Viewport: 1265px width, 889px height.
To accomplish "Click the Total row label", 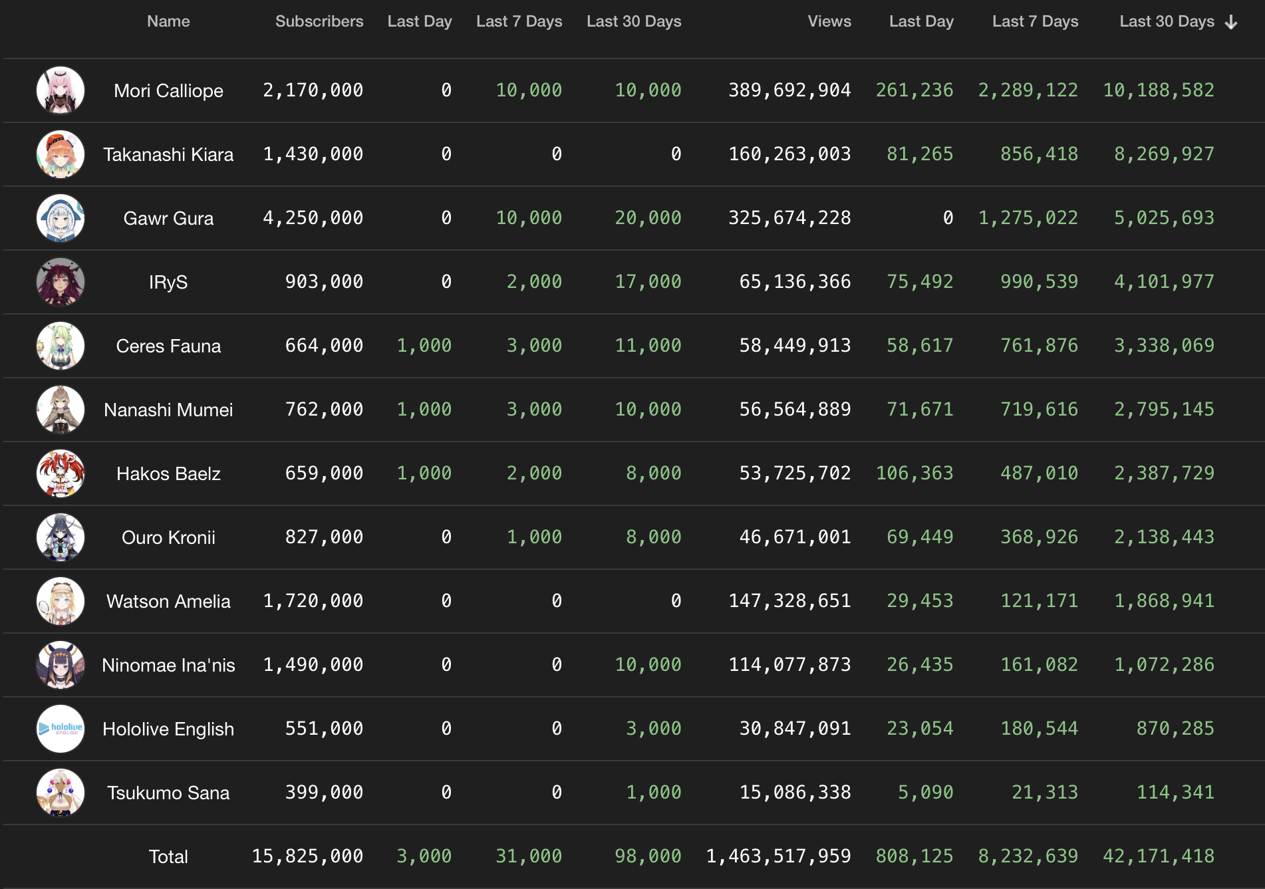I will point(168,856).
